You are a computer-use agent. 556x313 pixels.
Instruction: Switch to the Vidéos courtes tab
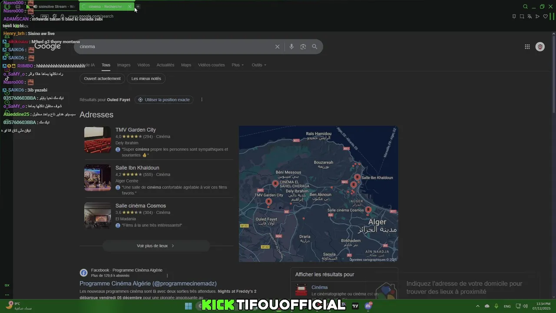(x=212, y=65)
